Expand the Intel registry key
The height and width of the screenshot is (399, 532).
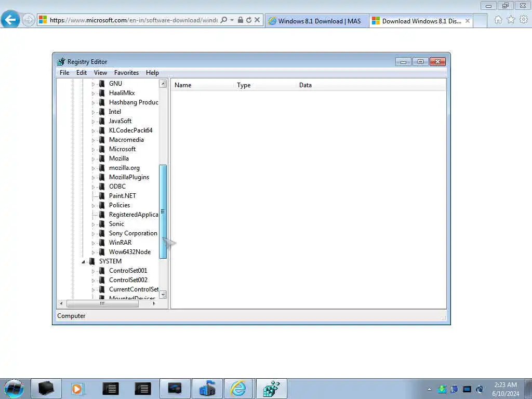[x=93, y=112]
